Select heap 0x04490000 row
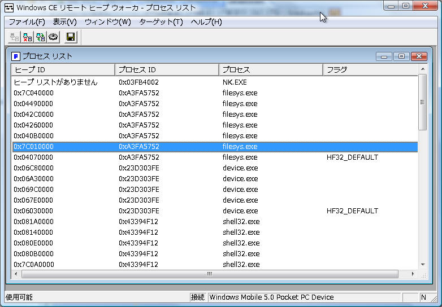The height and width of the screenshot is (307, 442). [215, 103]
